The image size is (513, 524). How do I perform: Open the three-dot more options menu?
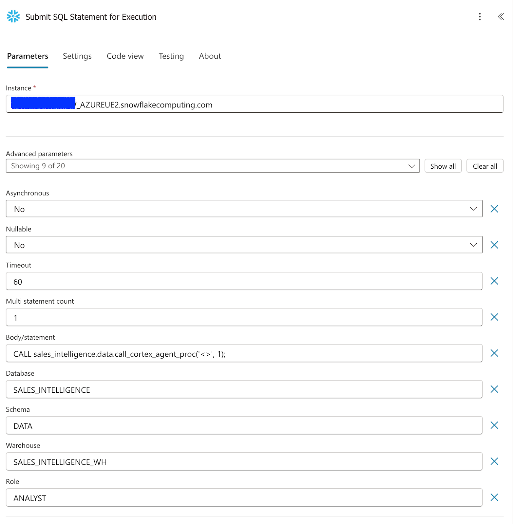480,17
